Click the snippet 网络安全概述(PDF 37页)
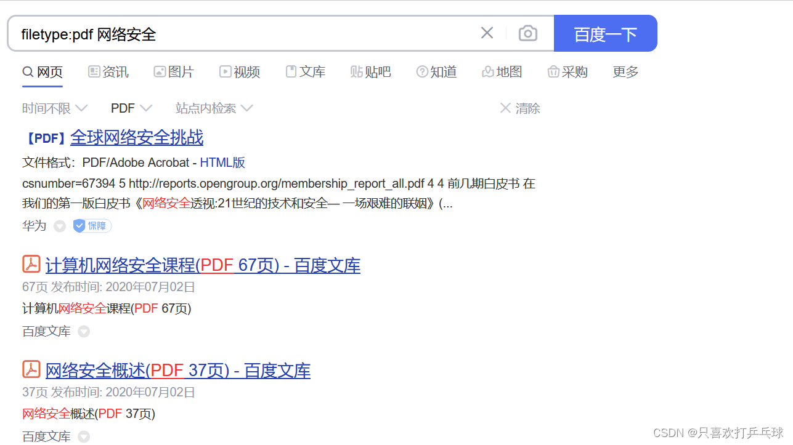This screenshot has width=793, height=445. point(89,414)
